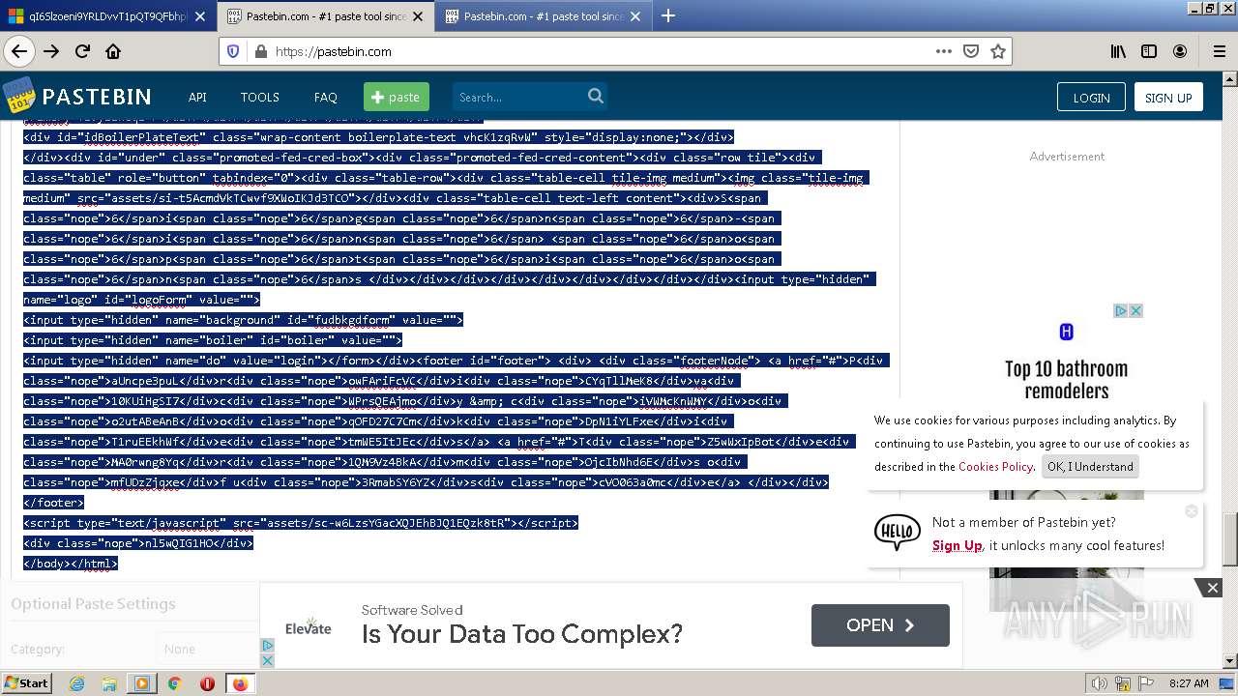Click Top 10 bathroom remodelers ad headline
The image size is (1238, 696).
pos(1066,380)
